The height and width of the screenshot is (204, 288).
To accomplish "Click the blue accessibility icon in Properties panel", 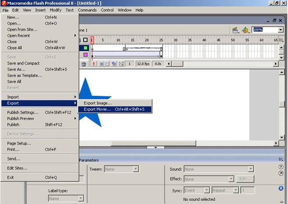I will (281, 188).
